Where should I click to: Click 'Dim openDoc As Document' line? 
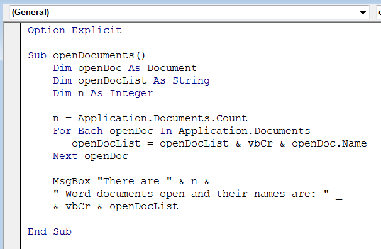click(125, 69)
